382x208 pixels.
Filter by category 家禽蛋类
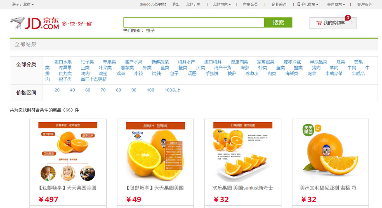(266, 62)
